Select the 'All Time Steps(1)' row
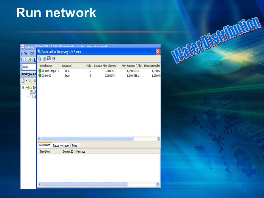 pyautogui.click(x=99, y=71)
